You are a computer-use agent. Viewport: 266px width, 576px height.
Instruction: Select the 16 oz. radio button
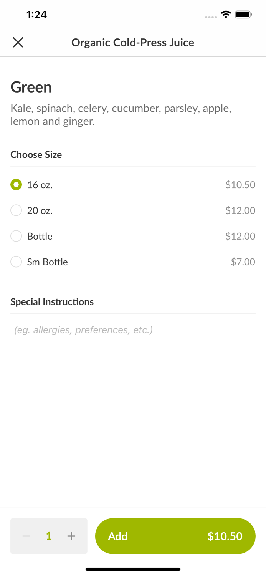point(16,185)
